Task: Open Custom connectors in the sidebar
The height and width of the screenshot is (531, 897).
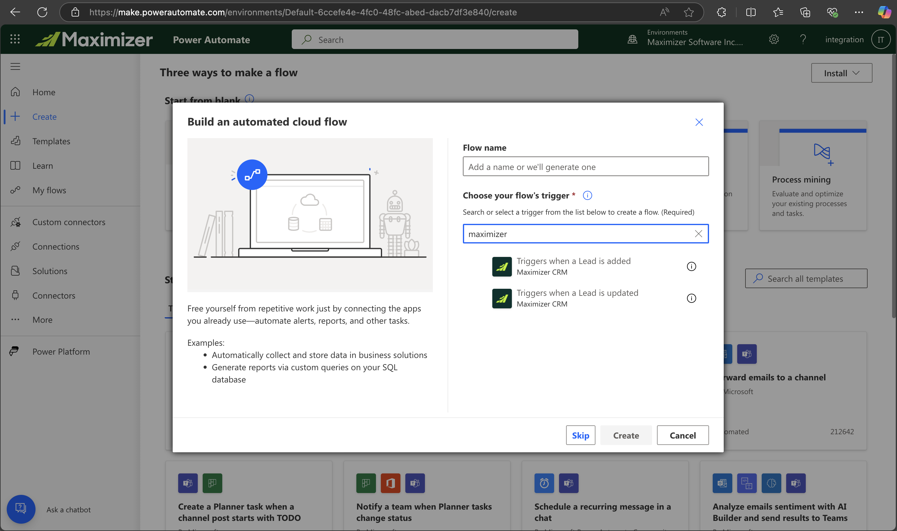Action: coord(69,222)
